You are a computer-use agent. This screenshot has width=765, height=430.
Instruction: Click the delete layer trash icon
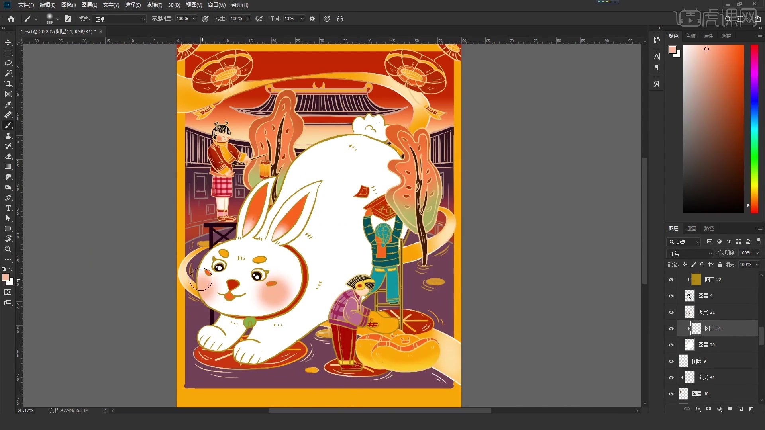point(751,409)
